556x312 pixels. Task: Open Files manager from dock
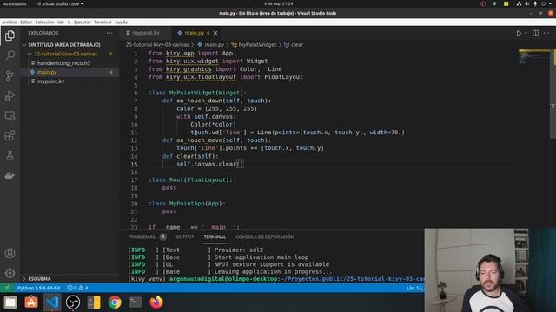tap(10, 302)
